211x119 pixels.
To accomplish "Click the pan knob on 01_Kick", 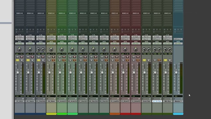I will pyautogui.click(x=19, y=50).
